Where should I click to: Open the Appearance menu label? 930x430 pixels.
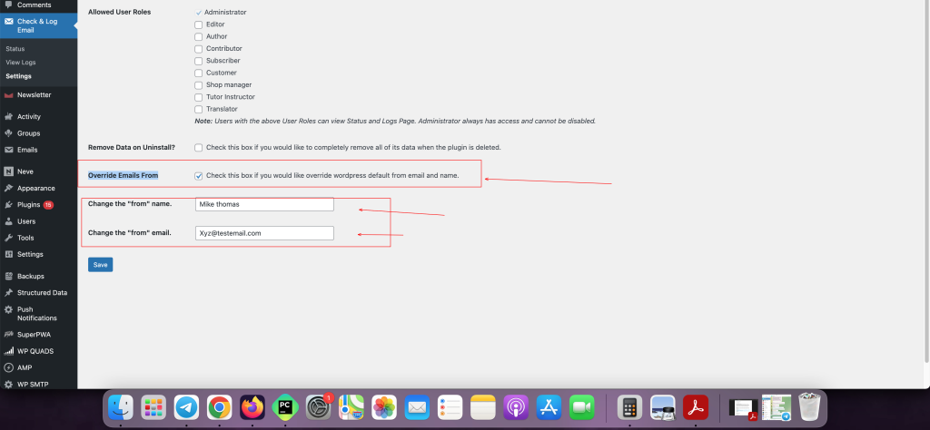[36, 189]
